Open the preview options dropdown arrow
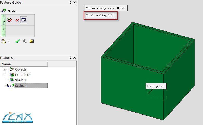203x125 pixels. coord(9,41)
